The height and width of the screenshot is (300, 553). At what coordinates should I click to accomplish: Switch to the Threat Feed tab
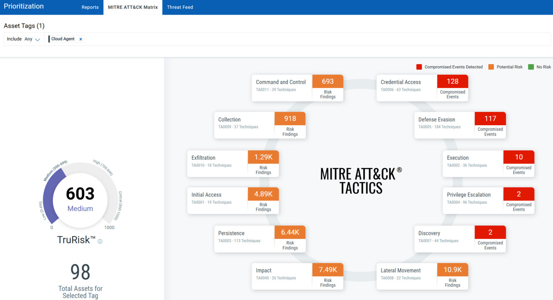(x=180, y=7)
